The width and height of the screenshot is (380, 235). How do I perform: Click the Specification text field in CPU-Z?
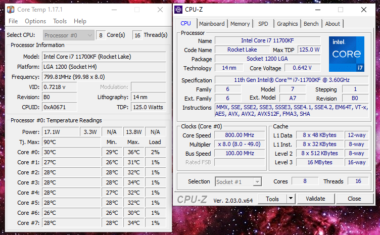point(292,80)
